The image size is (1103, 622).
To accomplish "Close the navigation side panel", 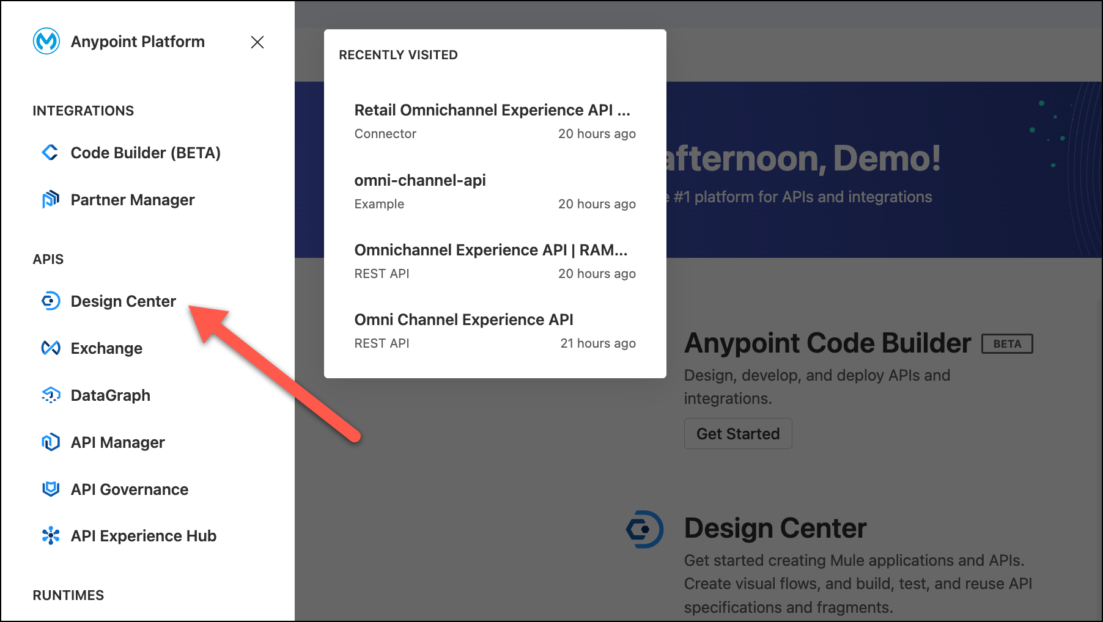I will [257, 42].
